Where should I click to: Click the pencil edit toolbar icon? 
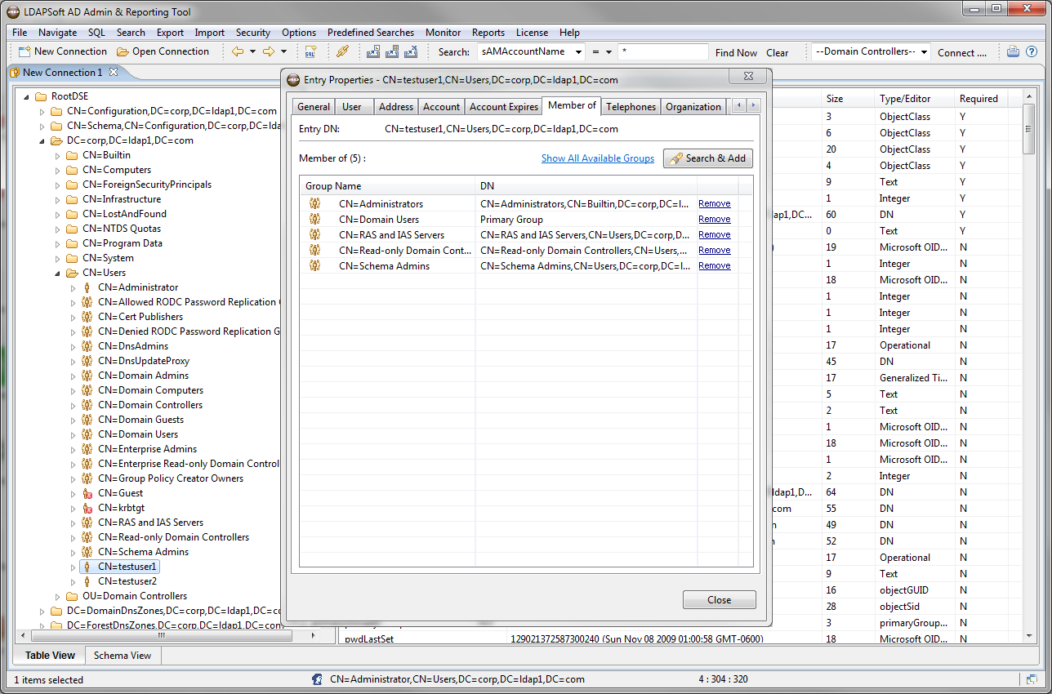343,51
